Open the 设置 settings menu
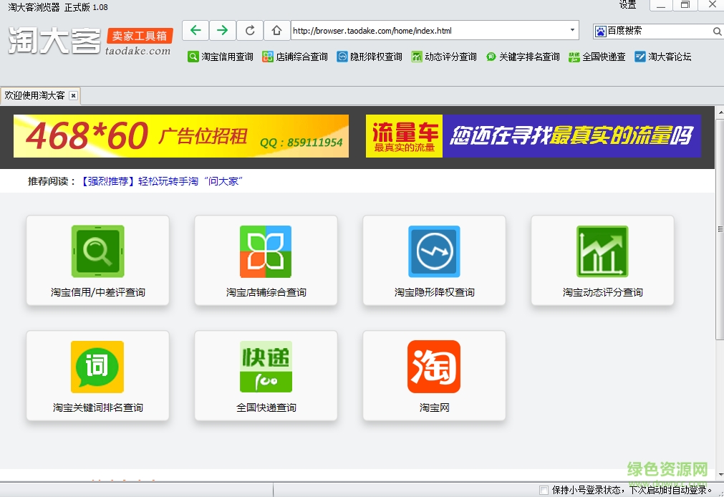Screen dimensions: 724x497 click(627, 5)
